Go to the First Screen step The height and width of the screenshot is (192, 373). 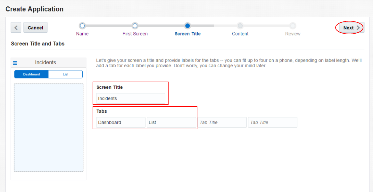click(135, 34)
